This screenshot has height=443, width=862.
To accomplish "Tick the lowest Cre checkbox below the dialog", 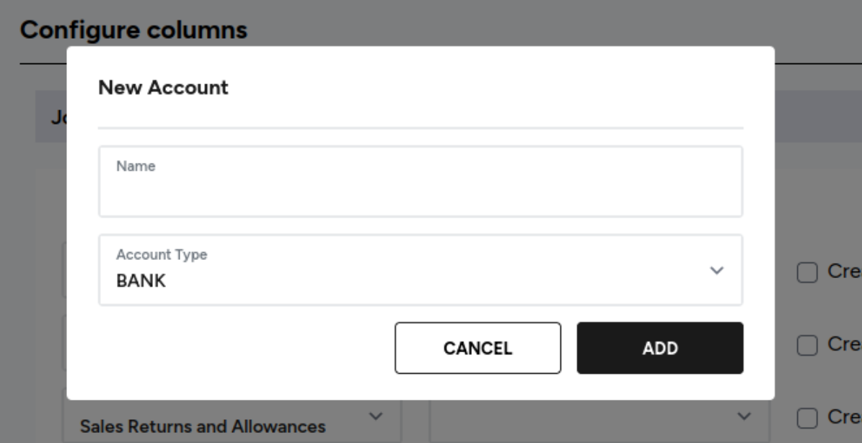I will (x=807, y=419).
